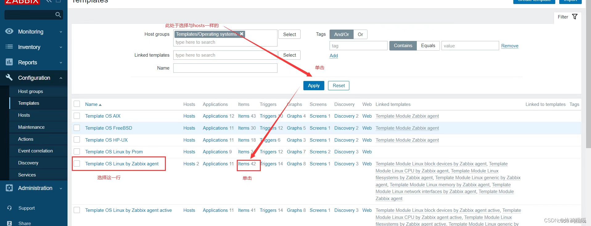
Task: Click Select next to Host groups
Action: [289, 34]
